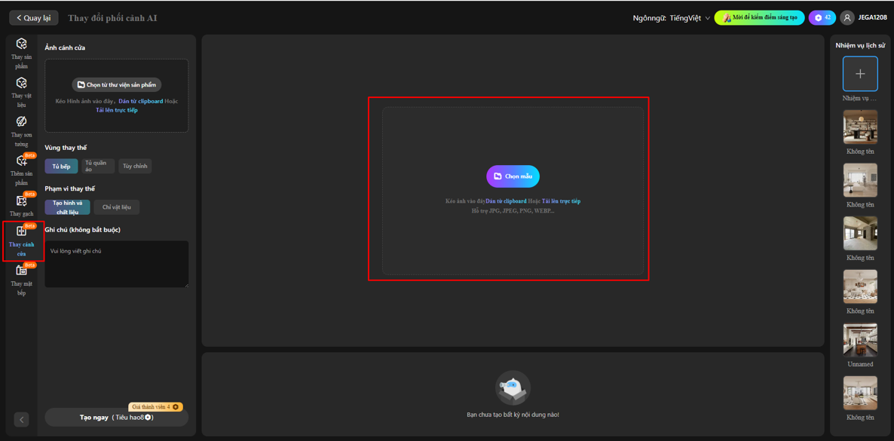Click the Chọn mẫu button
The height and width of the screenshot is (441, 894).
coord(513,176)
